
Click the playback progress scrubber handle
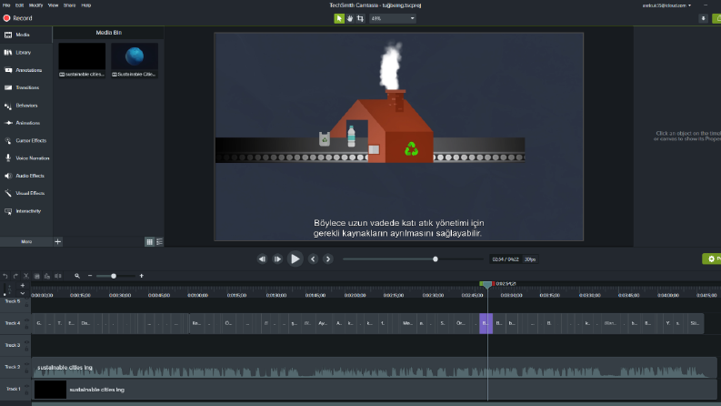click(x=435, y=259)
